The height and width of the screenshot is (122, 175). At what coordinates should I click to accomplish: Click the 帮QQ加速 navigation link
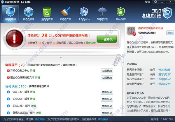coord(164,70)
